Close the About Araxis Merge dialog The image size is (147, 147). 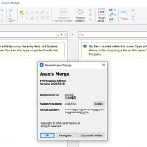point(104,65)
